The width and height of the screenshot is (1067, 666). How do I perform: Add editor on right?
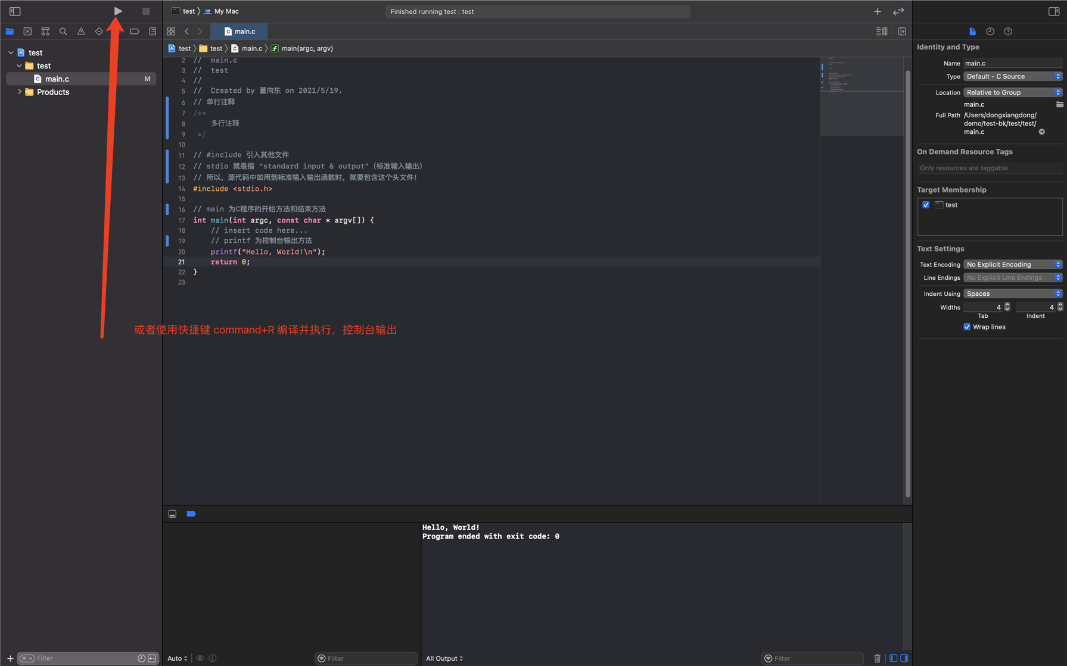point(902,32)
